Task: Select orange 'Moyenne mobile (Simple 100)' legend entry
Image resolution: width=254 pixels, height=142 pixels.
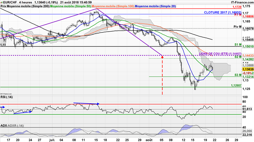Action: tap(113, 6)
